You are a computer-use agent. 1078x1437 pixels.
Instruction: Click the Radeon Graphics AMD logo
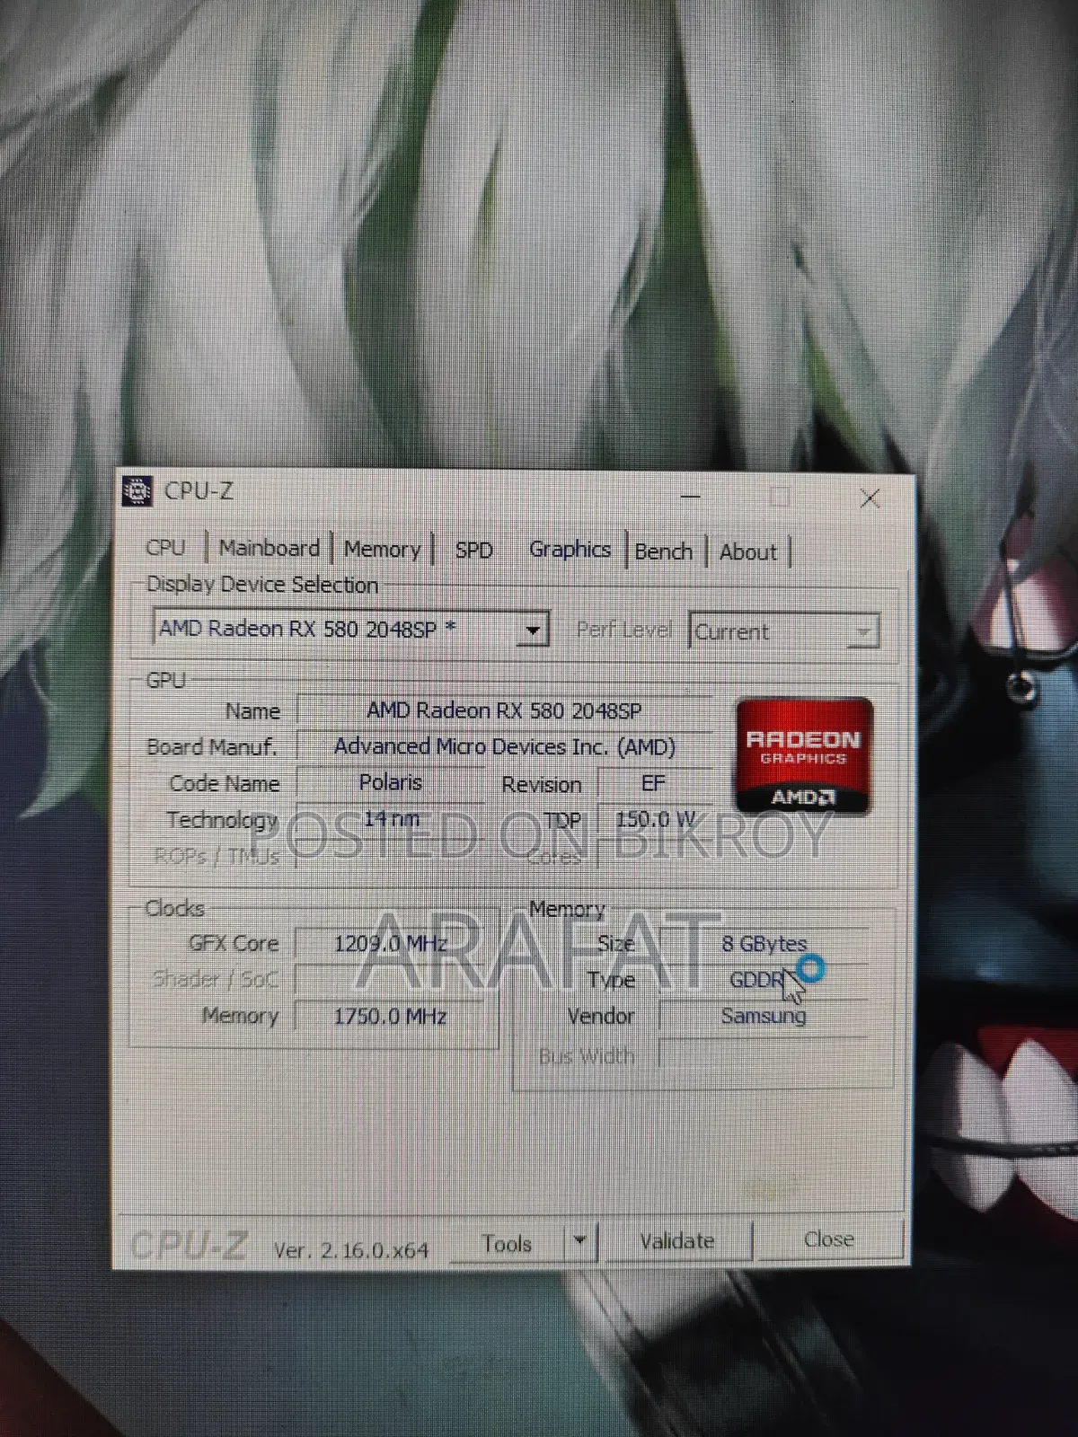pos(804,755)
